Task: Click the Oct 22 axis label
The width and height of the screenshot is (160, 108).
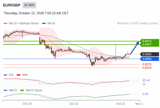Action: pyautogui.click(x=120, y=104)
